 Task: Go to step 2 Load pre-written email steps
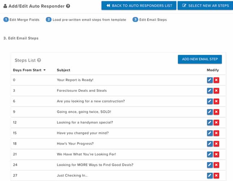pos(86,20)
